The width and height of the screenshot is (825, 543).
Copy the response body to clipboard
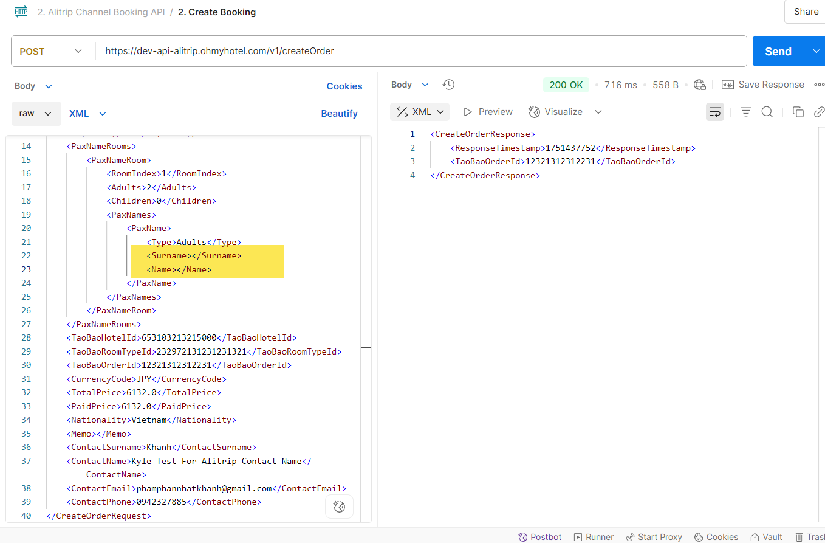click(x=798, y=112)
